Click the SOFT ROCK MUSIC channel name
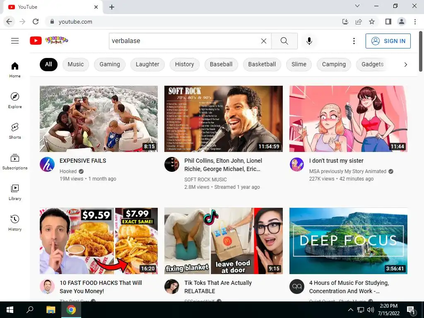The height and width of the screenshot is (318, 424). coord(205,180)
